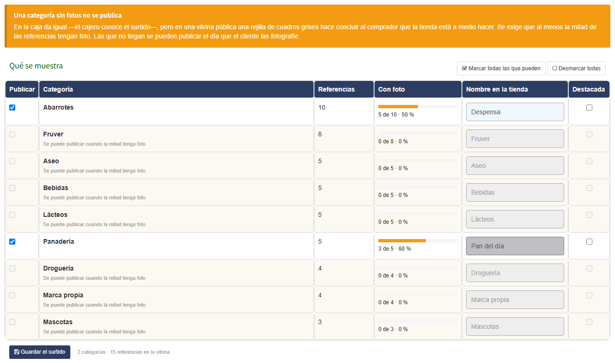615x363 pixels.
Task: Click the Publicar column header
Action: click(x=22, y=89)
